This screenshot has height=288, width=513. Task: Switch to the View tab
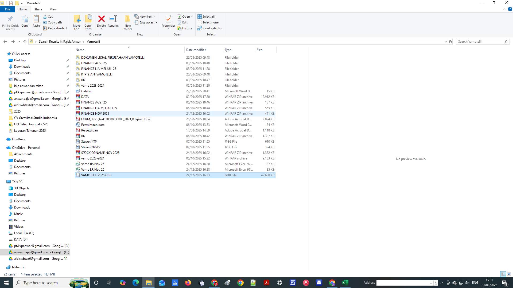53,9
